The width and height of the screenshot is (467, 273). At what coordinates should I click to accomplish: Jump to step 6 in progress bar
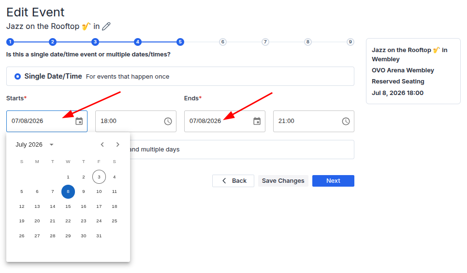223,42
